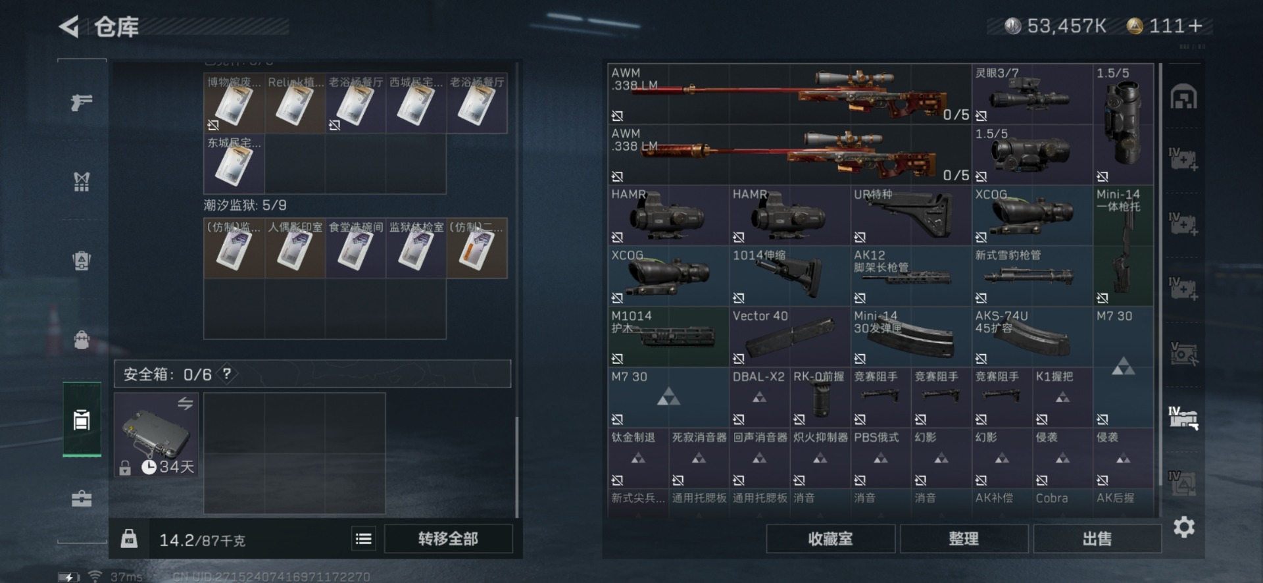Open the main stash house icon
The image size is (1263, 583).
point(1183,97)
